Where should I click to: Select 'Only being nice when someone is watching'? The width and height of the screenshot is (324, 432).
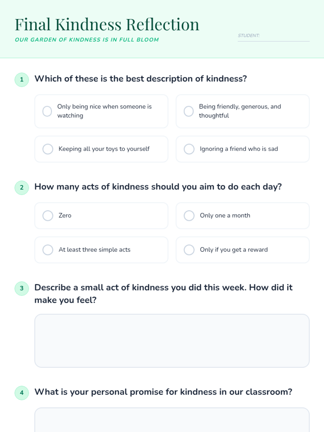tap(101, 111)
